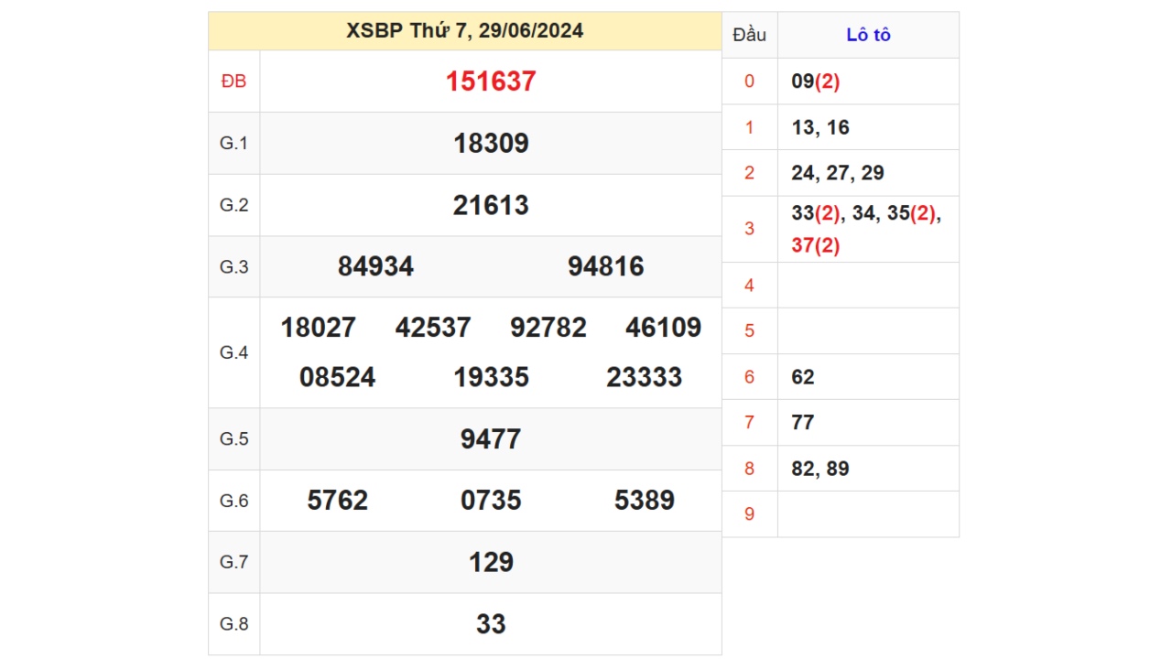Click fourth prize number 08524
This screenshot has width=1172, height=659.
337,377
